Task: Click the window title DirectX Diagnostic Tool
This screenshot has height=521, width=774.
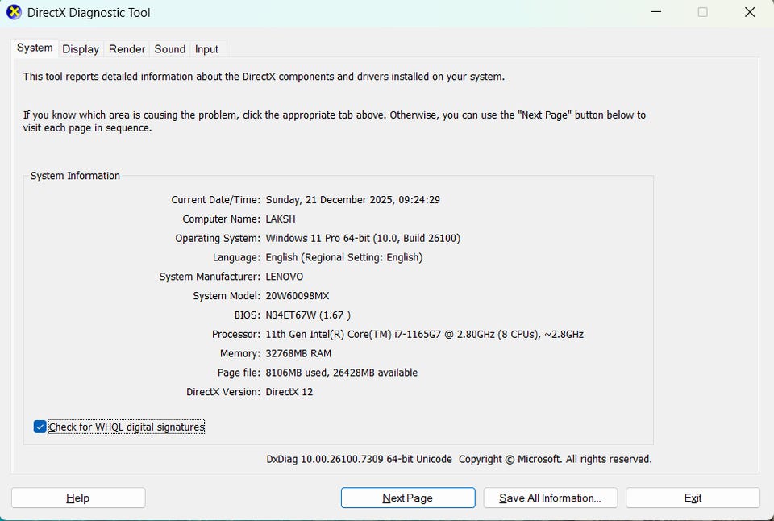Action: (x=89, y=13)
